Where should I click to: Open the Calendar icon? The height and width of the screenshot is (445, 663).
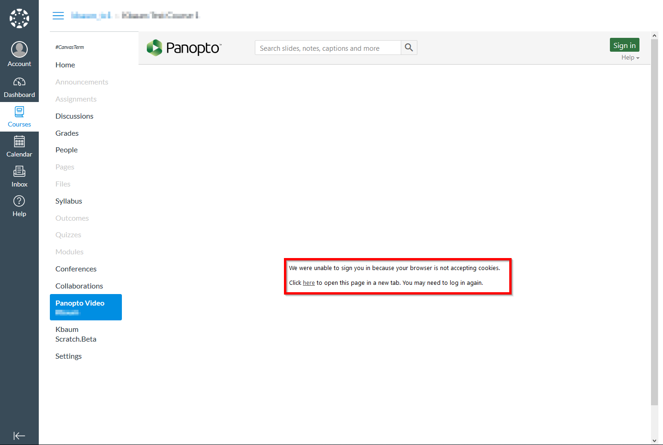click(19, 141)
